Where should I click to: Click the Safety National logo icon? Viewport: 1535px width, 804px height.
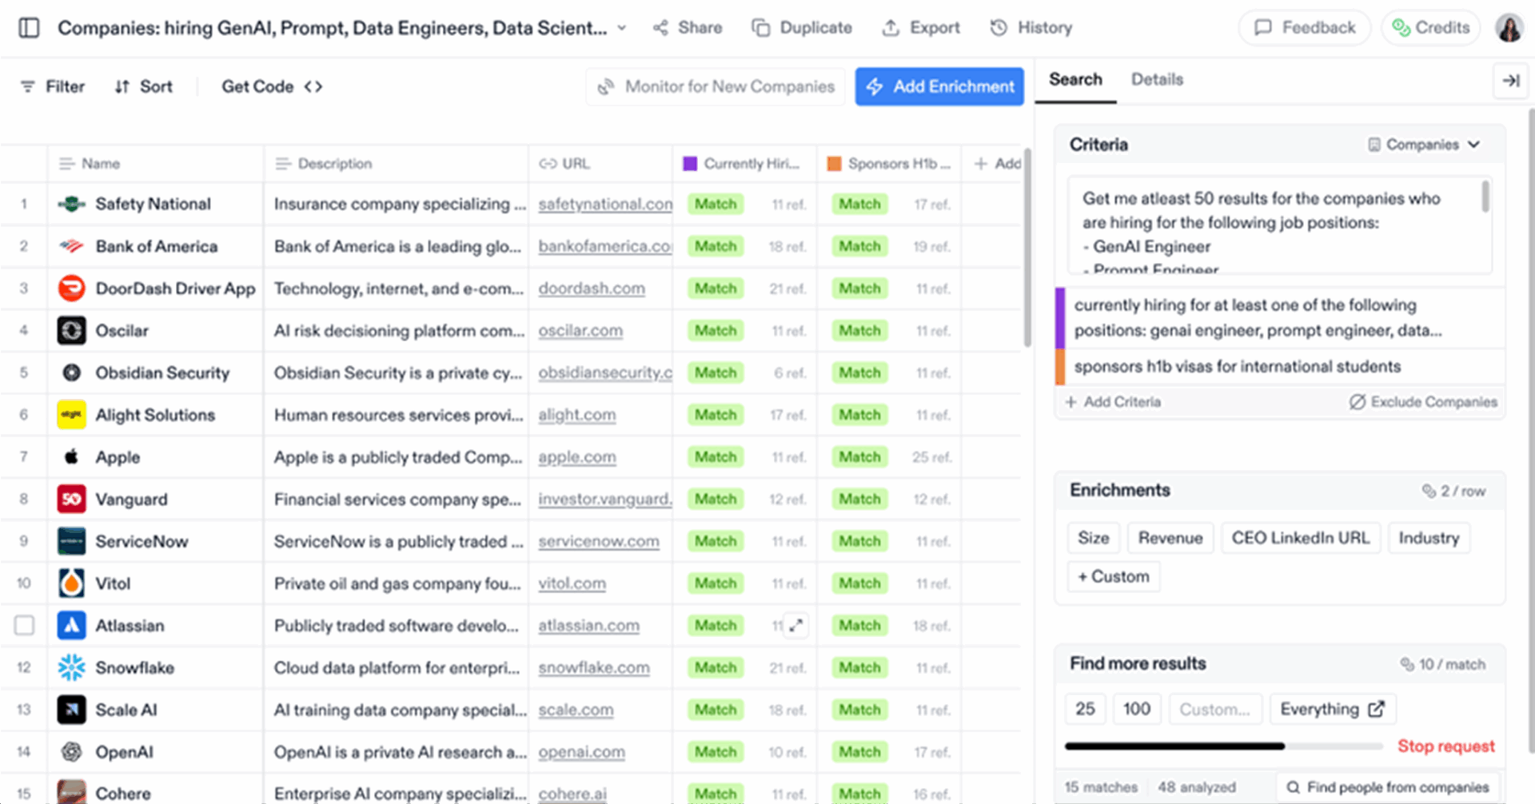click(72, 205)
